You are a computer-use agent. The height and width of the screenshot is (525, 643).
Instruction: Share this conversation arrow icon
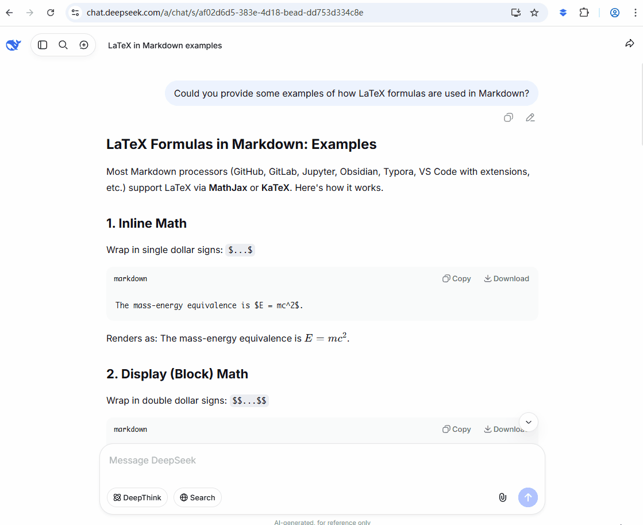click(x=629, y=43)
